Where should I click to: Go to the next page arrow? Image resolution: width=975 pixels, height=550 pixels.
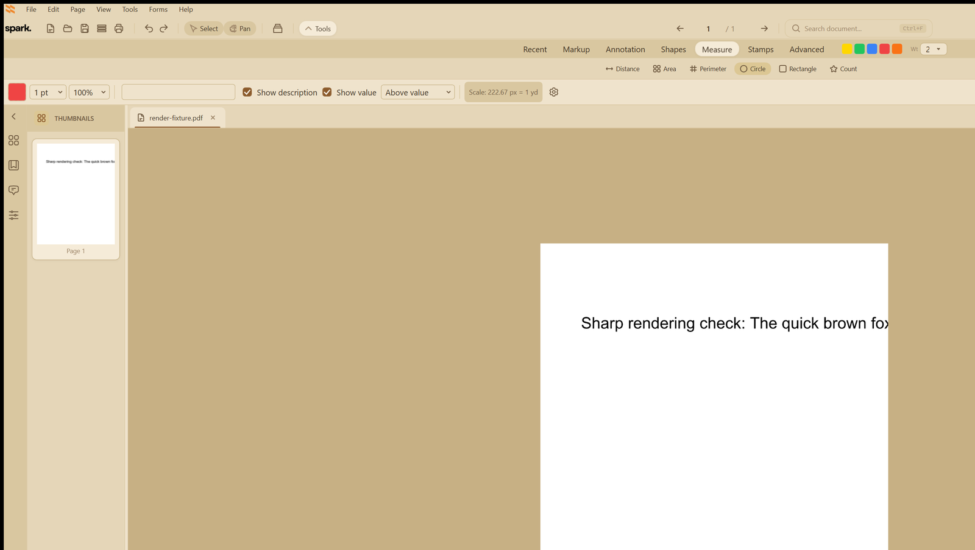[764, 29]
